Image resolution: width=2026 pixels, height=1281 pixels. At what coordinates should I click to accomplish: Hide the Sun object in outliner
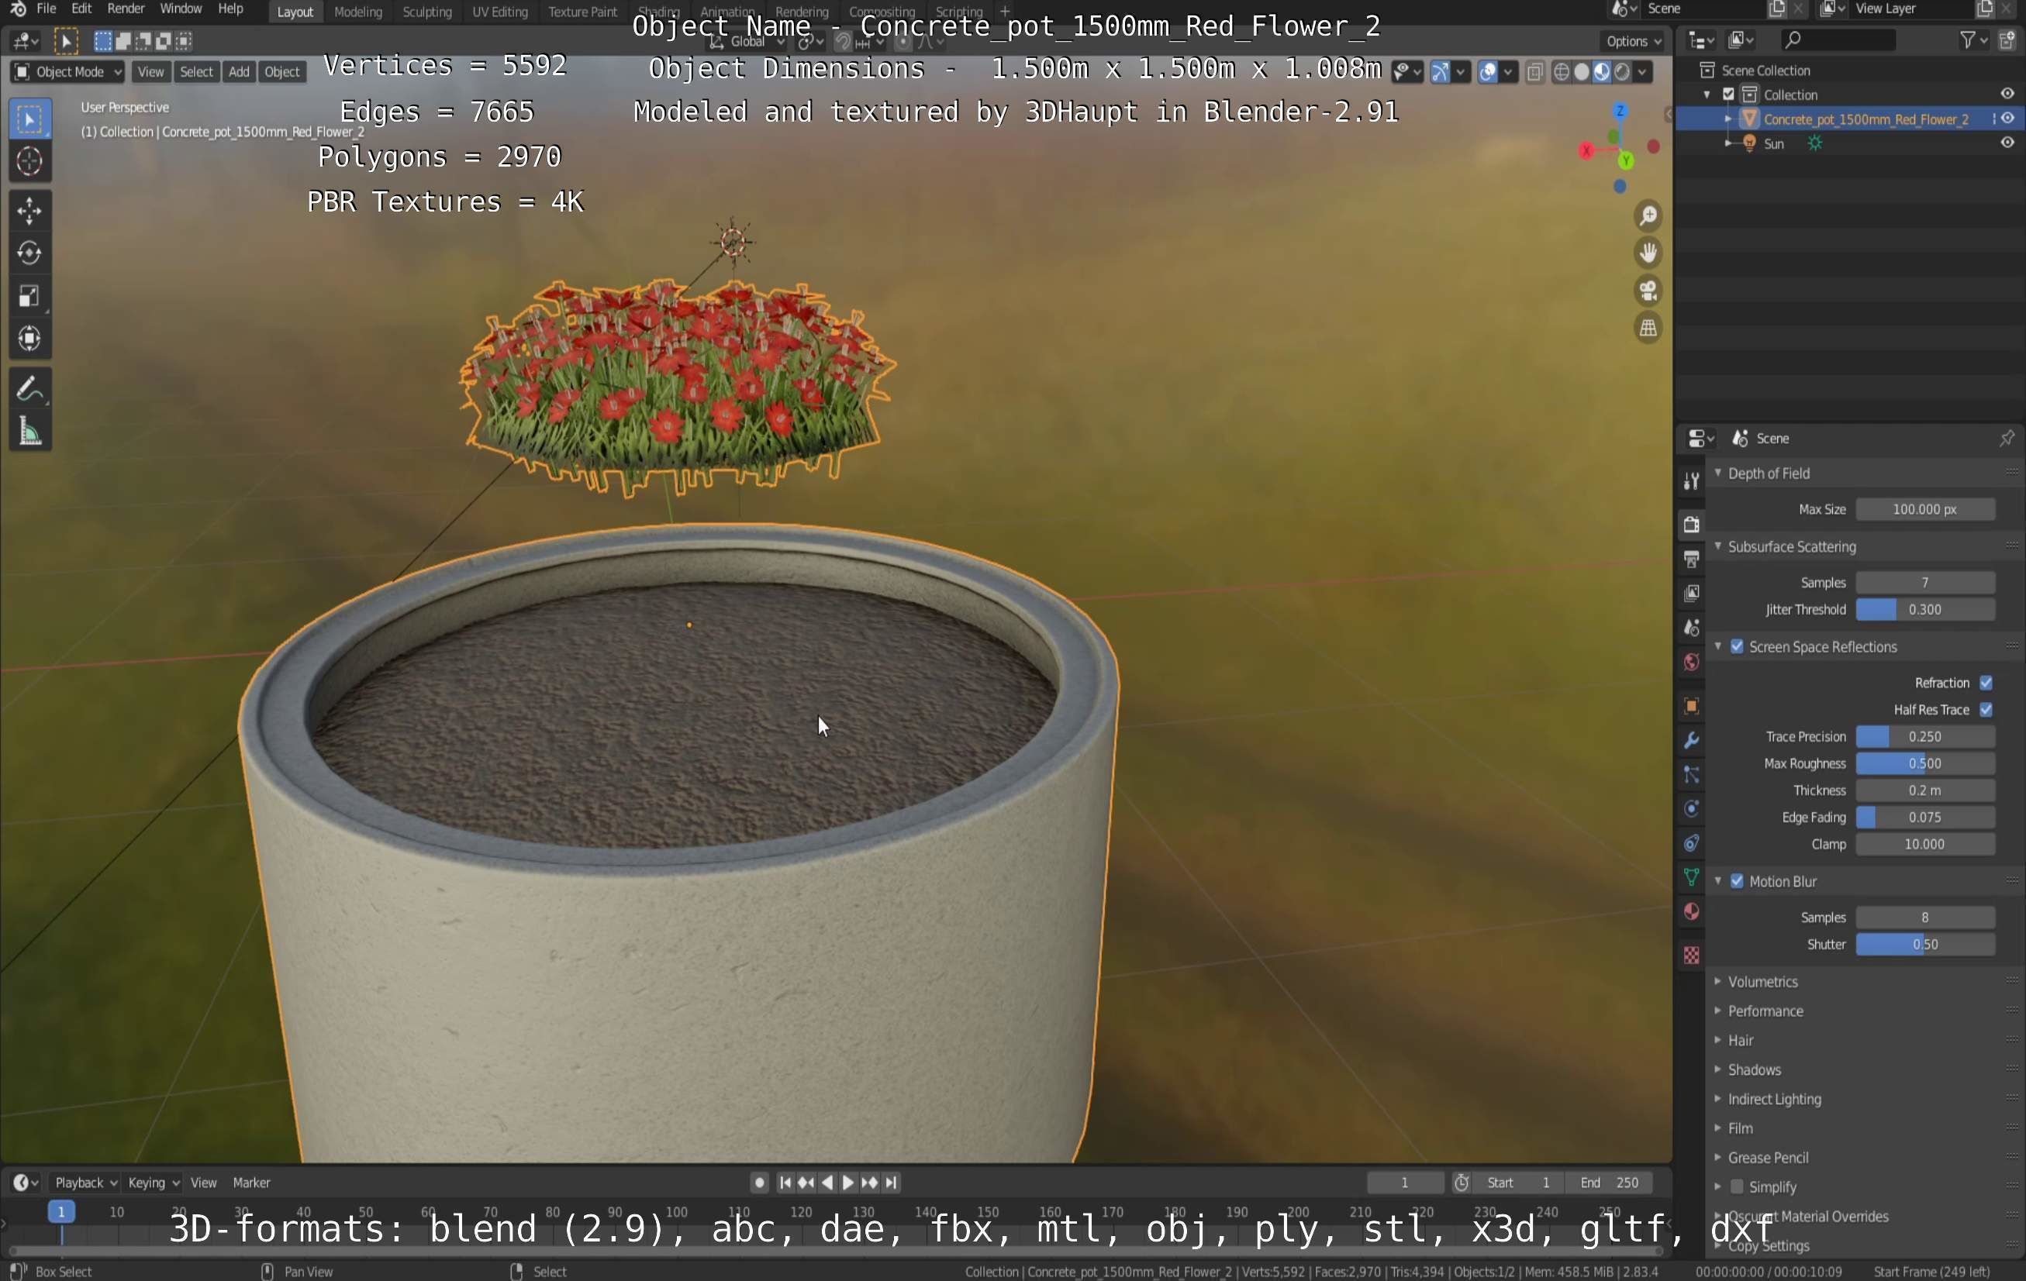[2007, 143]
